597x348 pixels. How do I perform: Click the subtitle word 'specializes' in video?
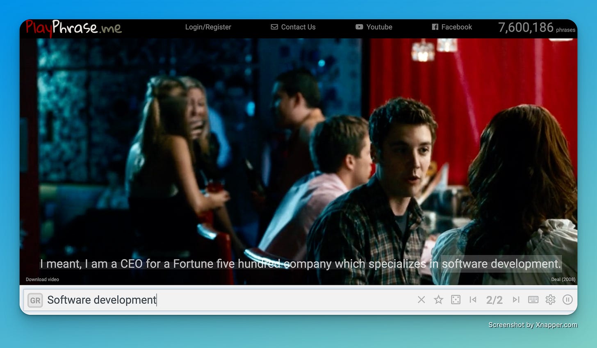[x=397, y=264]
